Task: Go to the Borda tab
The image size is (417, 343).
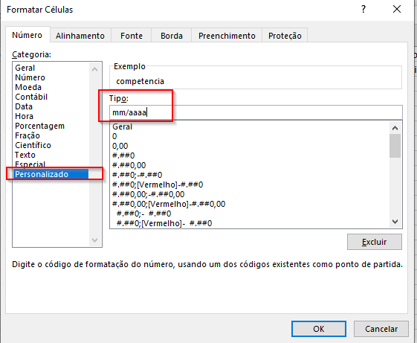Action: point(172,36)
